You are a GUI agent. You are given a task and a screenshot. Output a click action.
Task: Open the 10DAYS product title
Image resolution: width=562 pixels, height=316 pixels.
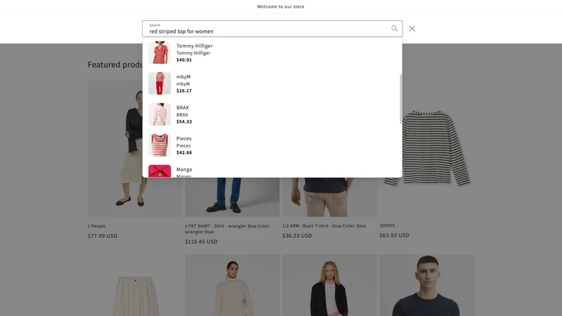click(387, 225)
